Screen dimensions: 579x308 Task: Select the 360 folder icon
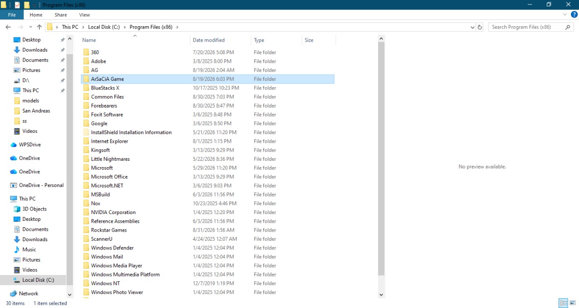(x=86, y=52)
